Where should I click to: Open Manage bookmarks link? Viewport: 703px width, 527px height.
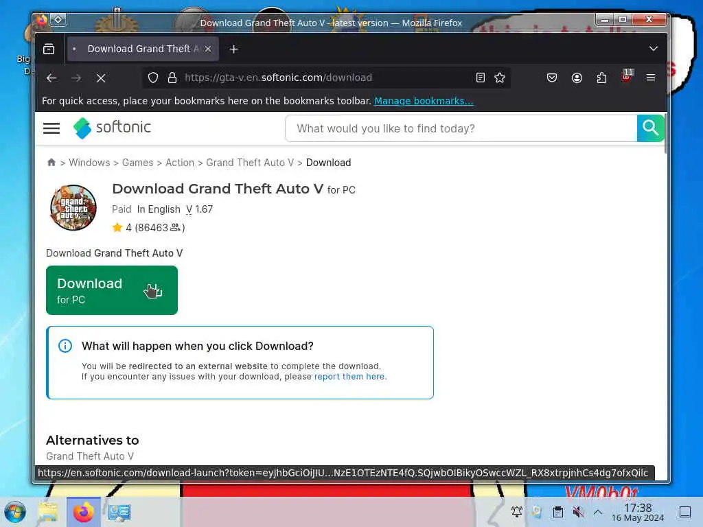click(x=424, y=101)
